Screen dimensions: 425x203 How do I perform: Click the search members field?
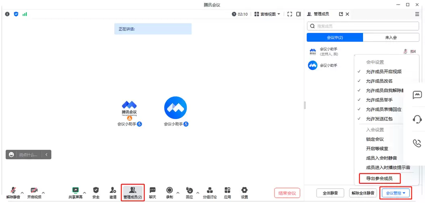click(363, 26)
